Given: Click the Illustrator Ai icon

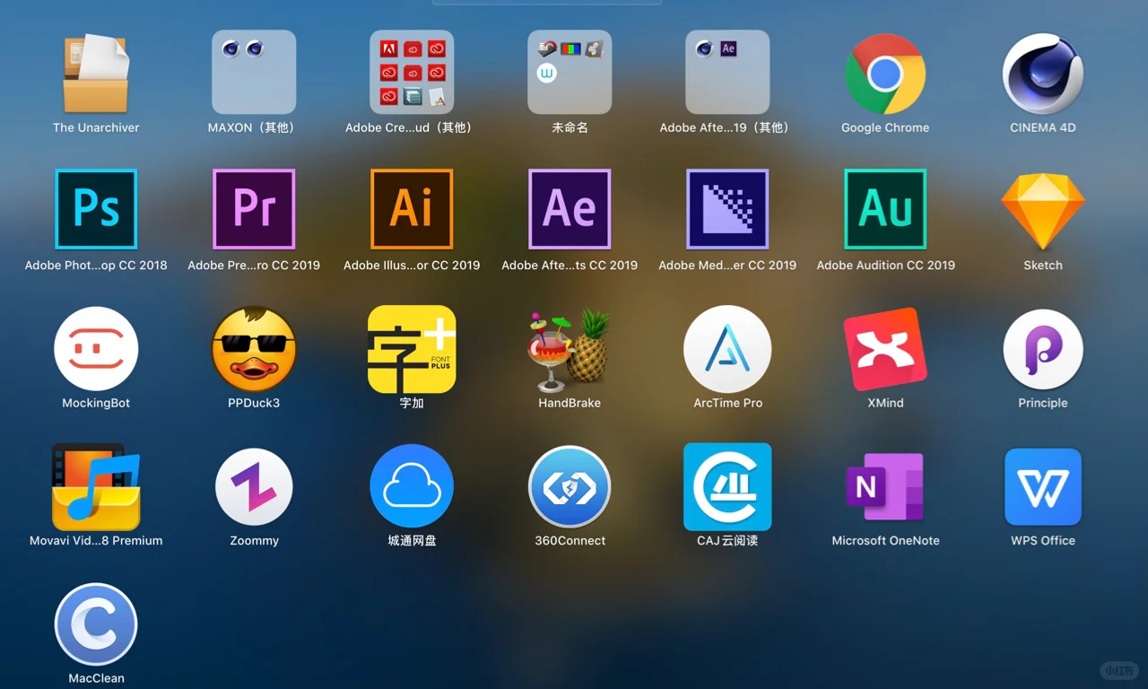Looking at the screenshot, I should pos(412,209).
